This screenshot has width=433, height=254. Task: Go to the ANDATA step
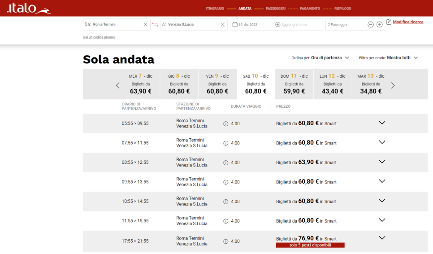click(245, 9)
